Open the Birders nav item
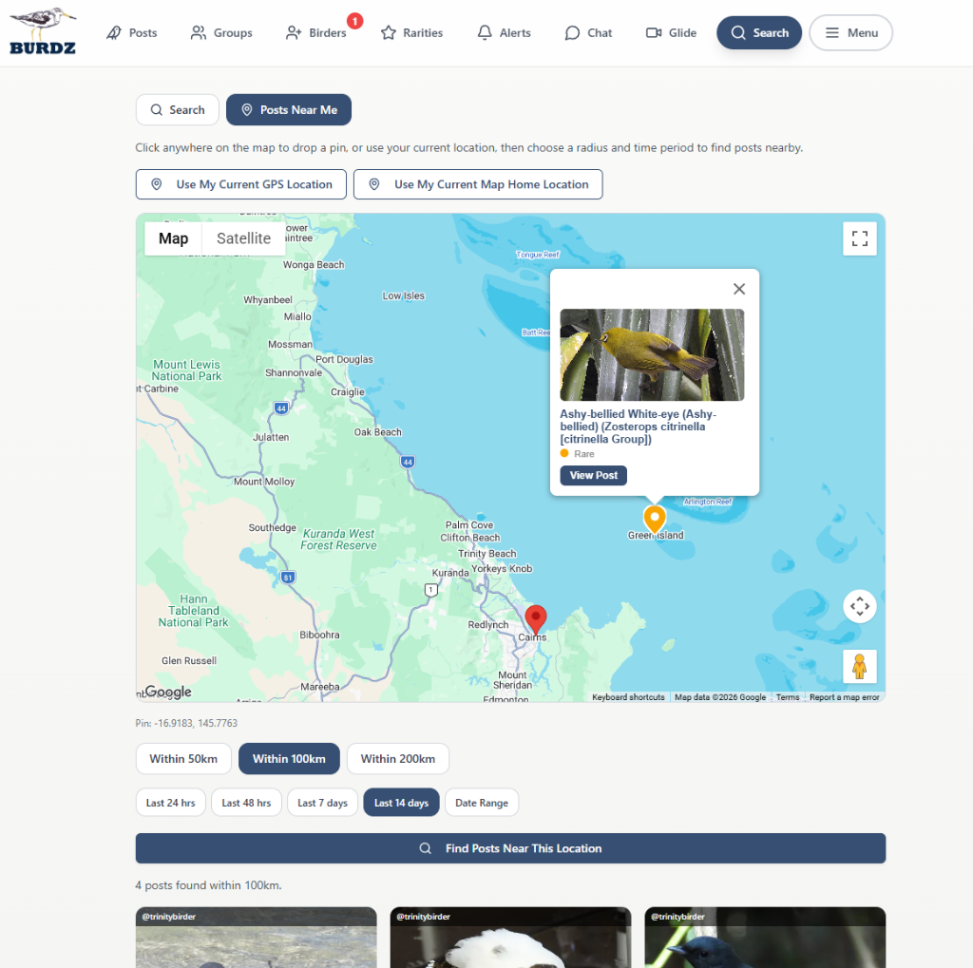 click(x=316, y=33)
